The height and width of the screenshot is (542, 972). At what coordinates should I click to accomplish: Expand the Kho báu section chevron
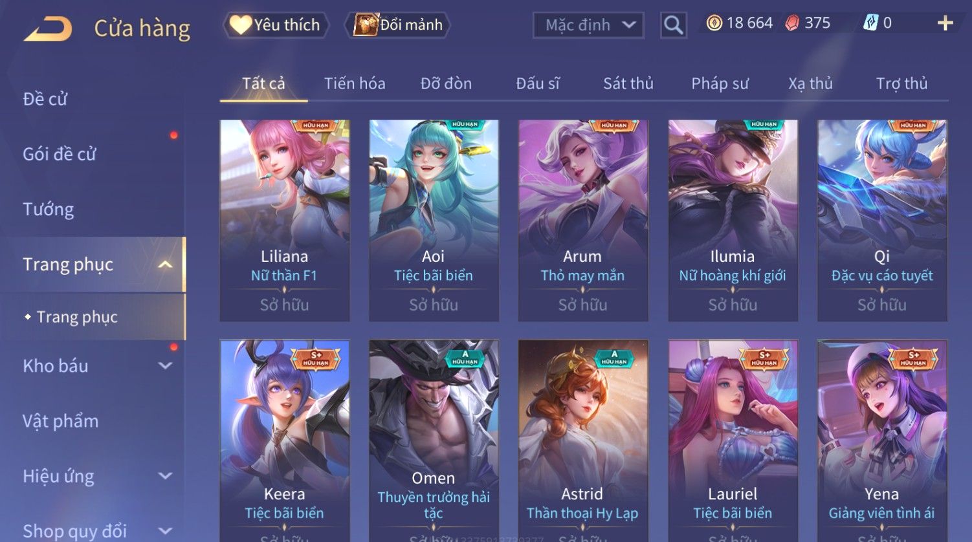166,366
